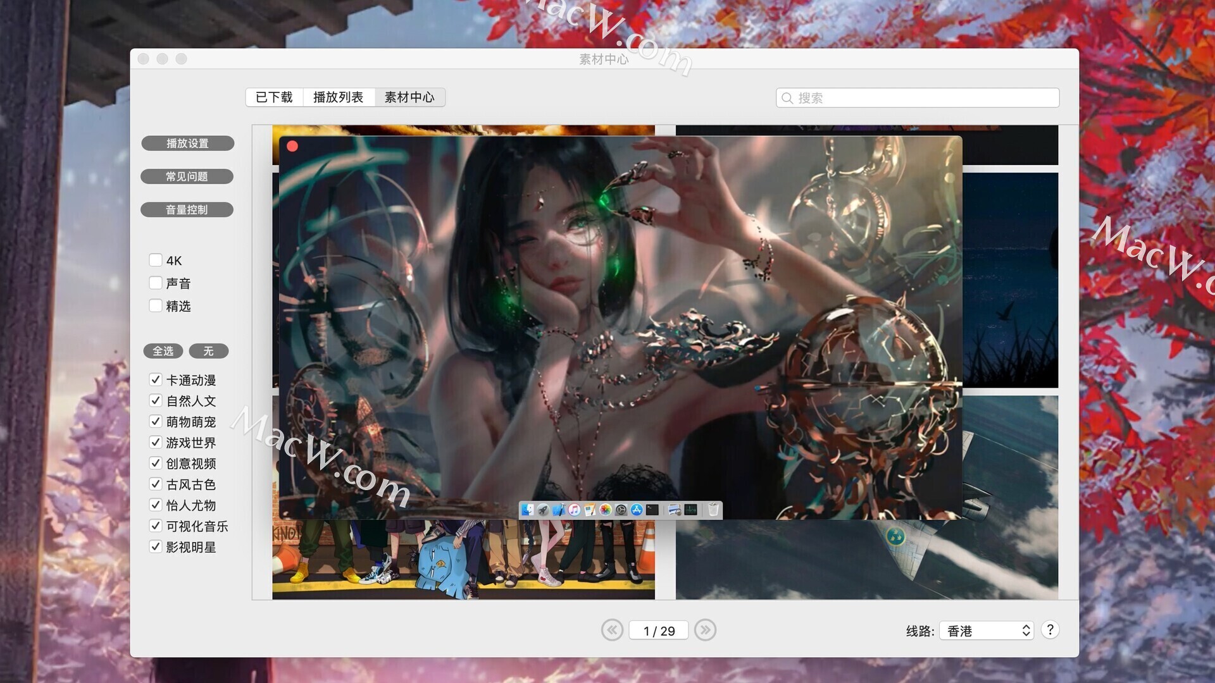Click the Pages icon in the preview dock
This screenshot has width=1215, height=683.
pyautogui.click(x=590, y=510)
